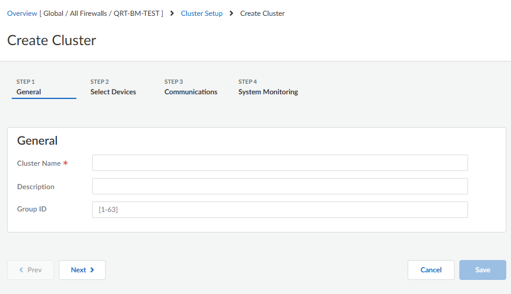Click the breadcrumb chevron before Cluster Setup
The height and width of the screenshot is (294, 511).
click(x=172, y=13)
